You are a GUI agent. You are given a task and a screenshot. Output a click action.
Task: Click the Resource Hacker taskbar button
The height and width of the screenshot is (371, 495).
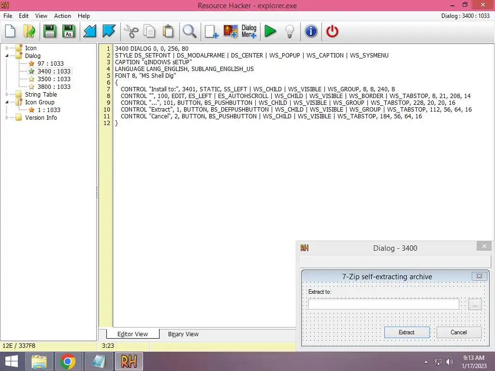[129, 361]
